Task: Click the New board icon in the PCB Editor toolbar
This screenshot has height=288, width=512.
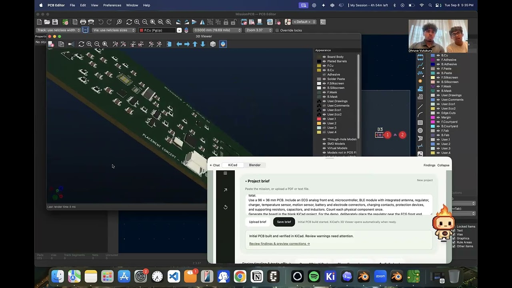Action: (x=39, y=22)
